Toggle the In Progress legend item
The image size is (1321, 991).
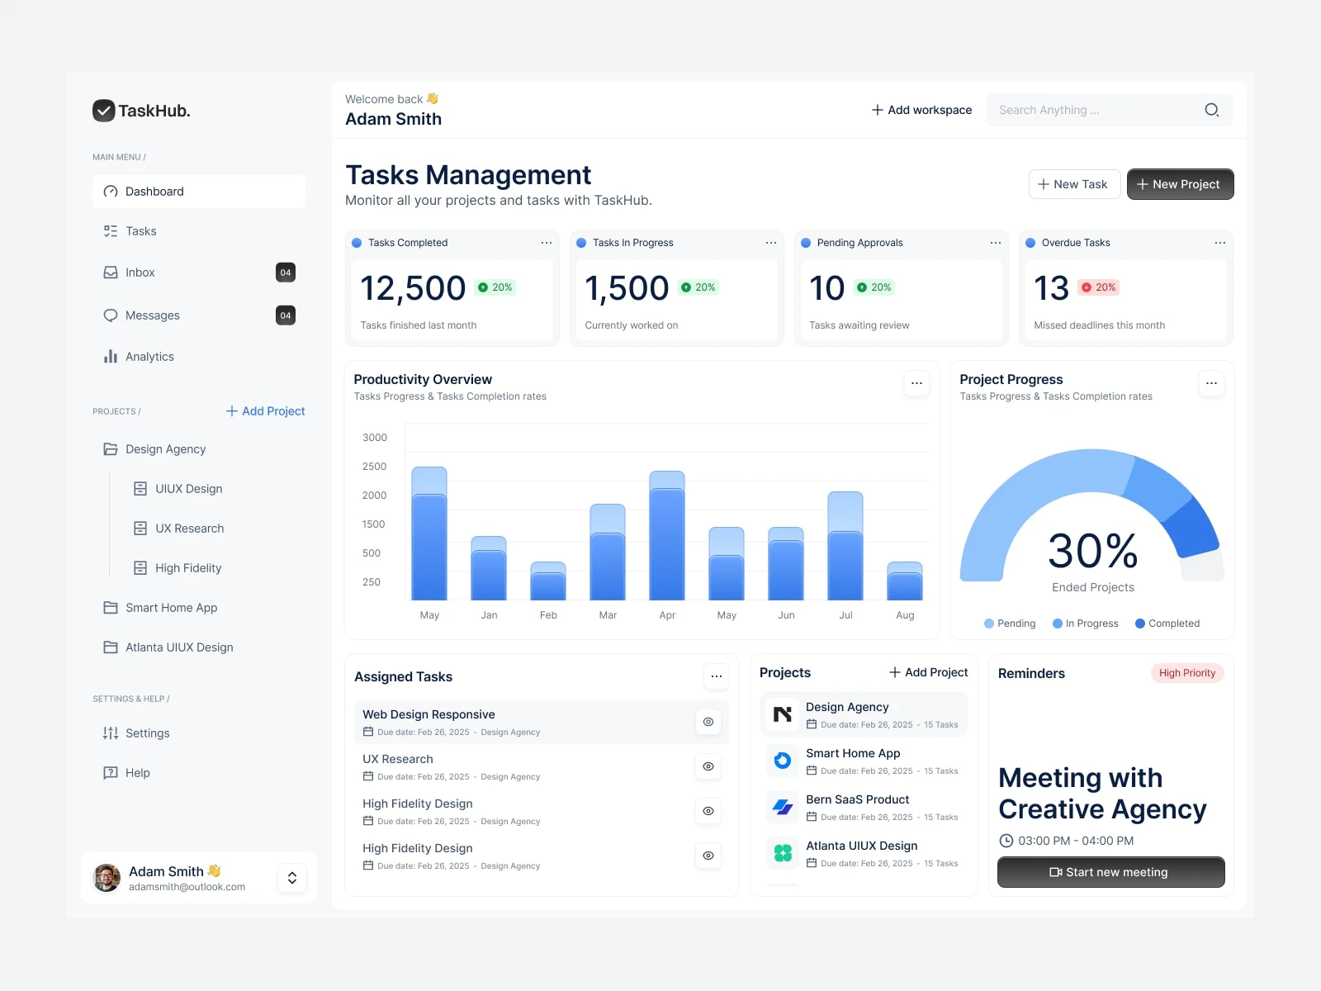(1086, 624)
